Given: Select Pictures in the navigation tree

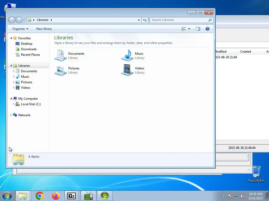Looking at the screenshot, I should click(27, 82).
